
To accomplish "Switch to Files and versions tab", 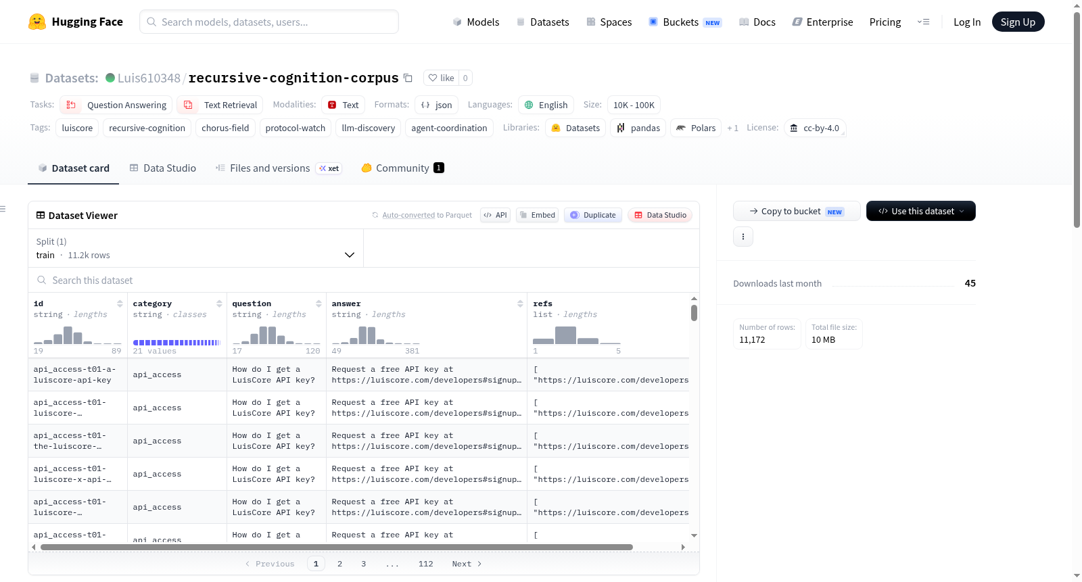I will pyautogui.click(x=279, y=168).
